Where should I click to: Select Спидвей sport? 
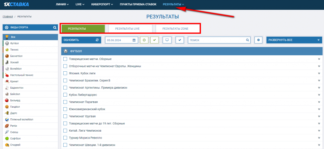(x=30, y=145)
